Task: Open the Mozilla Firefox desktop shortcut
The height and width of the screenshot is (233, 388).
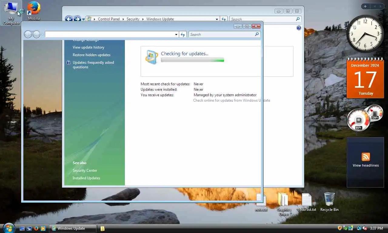Action: click(x=34, y=11)
